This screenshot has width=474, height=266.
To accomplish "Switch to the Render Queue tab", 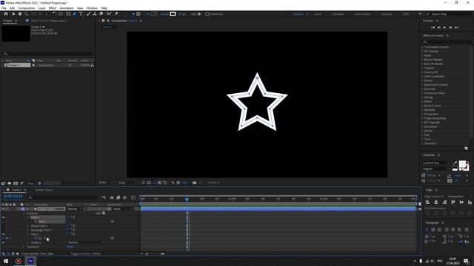I will 44,190.
